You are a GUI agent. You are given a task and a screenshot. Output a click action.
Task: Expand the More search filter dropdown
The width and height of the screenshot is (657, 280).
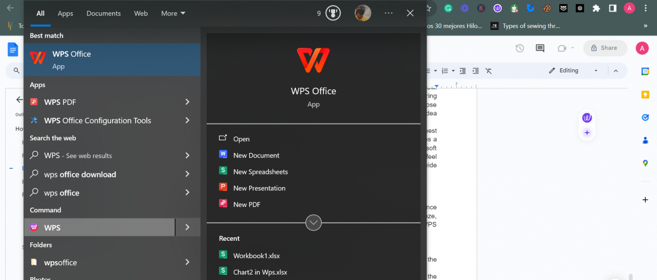coord(173,13)
